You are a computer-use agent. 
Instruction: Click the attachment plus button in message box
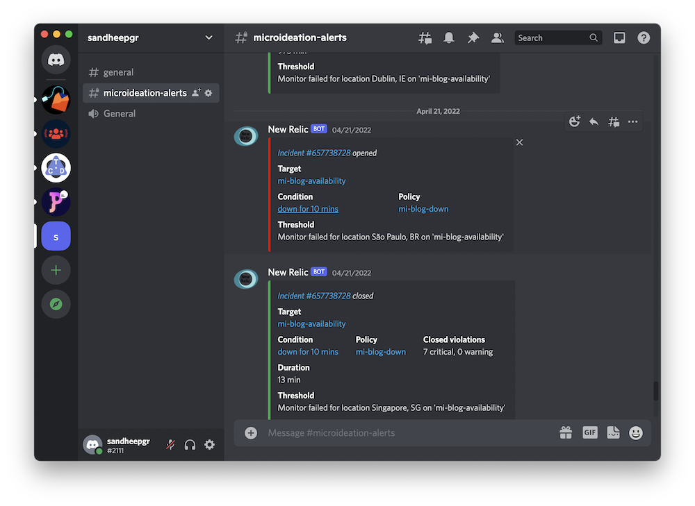[251, 433]
